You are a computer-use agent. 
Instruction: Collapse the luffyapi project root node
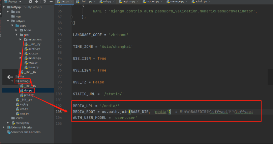(4, 7)
